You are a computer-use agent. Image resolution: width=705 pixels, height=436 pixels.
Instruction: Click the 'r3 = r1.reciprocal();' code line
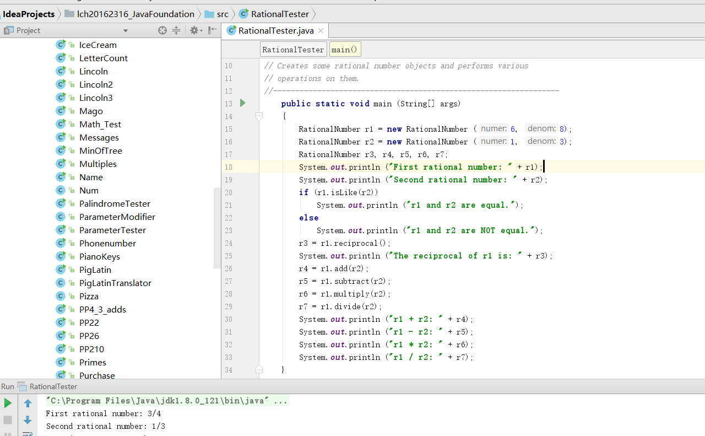(x=345, y=243)
